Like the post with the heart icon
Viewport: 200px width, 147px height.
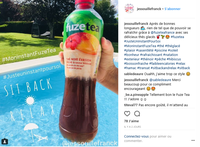coord(127,113)
